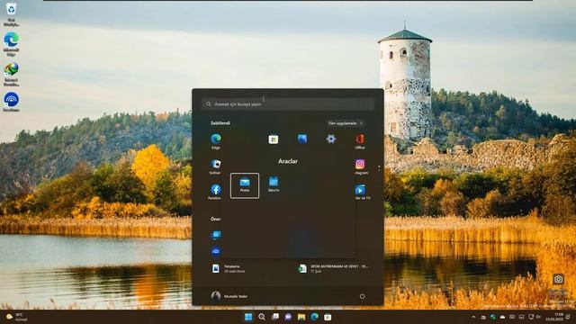
Task: Launch Edge from the pinned apps
Action: coord(216,141)
